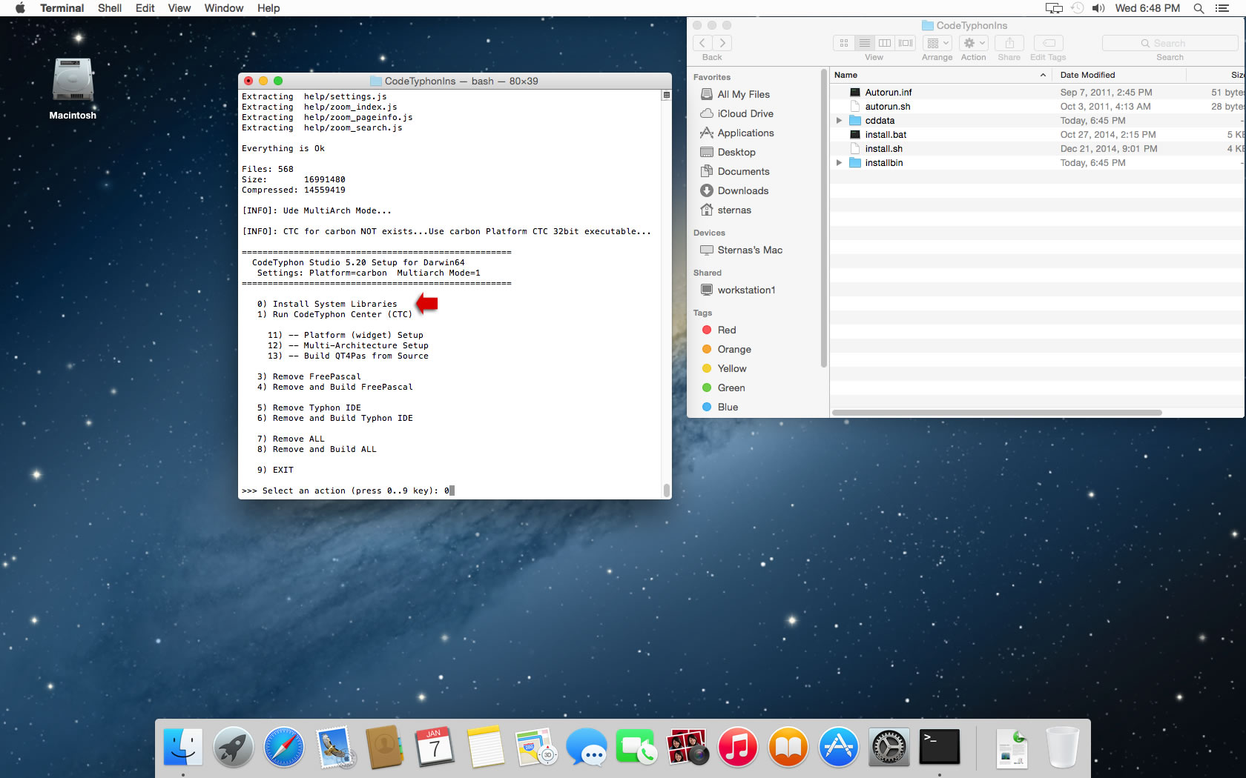1246x778 pixels.
Task: Open Mail stamp icon in Dock
Action: (334, 746)
